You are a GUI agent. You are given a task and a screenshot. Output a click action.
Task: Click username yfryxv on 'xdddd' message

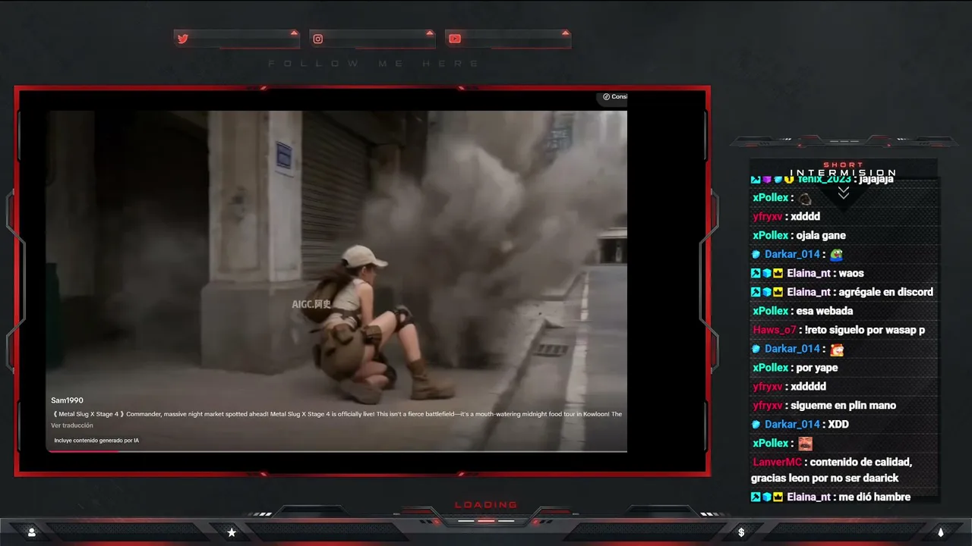(767, 217)
